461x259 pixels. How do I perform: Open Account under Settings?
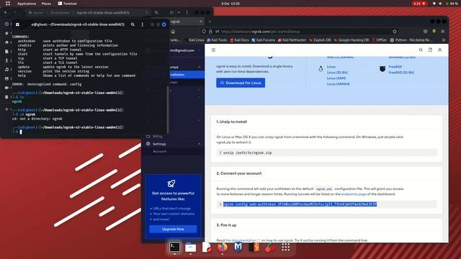point(159,152)
